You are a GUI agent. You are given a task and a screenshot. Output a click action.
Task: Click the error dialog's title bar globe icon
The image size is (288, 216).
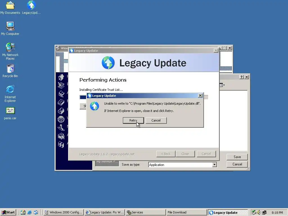[x=90, y=96]
